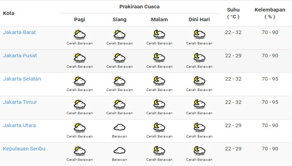This screenshot has width=292, height=166.
Task: Click Kepulauan Seribu Malam weather icon
Action: [x=159, y=151]
